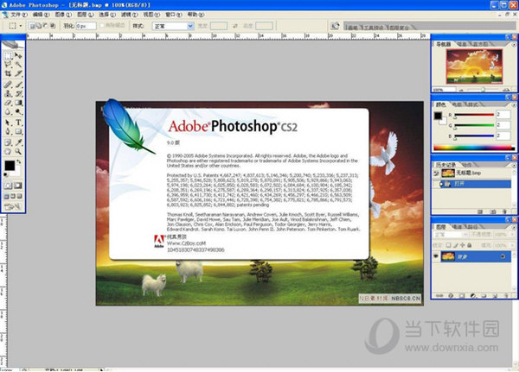This screenshot has width=519, height=372.
Task: Switch to Quick Mask mode
Action: [18, 186]
